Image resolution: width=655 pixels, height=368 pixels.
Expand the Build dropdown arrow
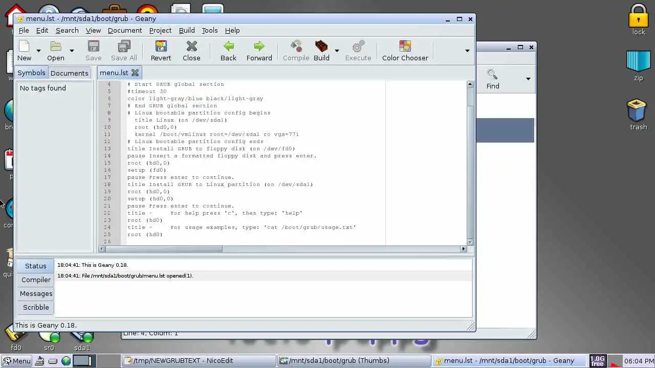click(337, 51)
